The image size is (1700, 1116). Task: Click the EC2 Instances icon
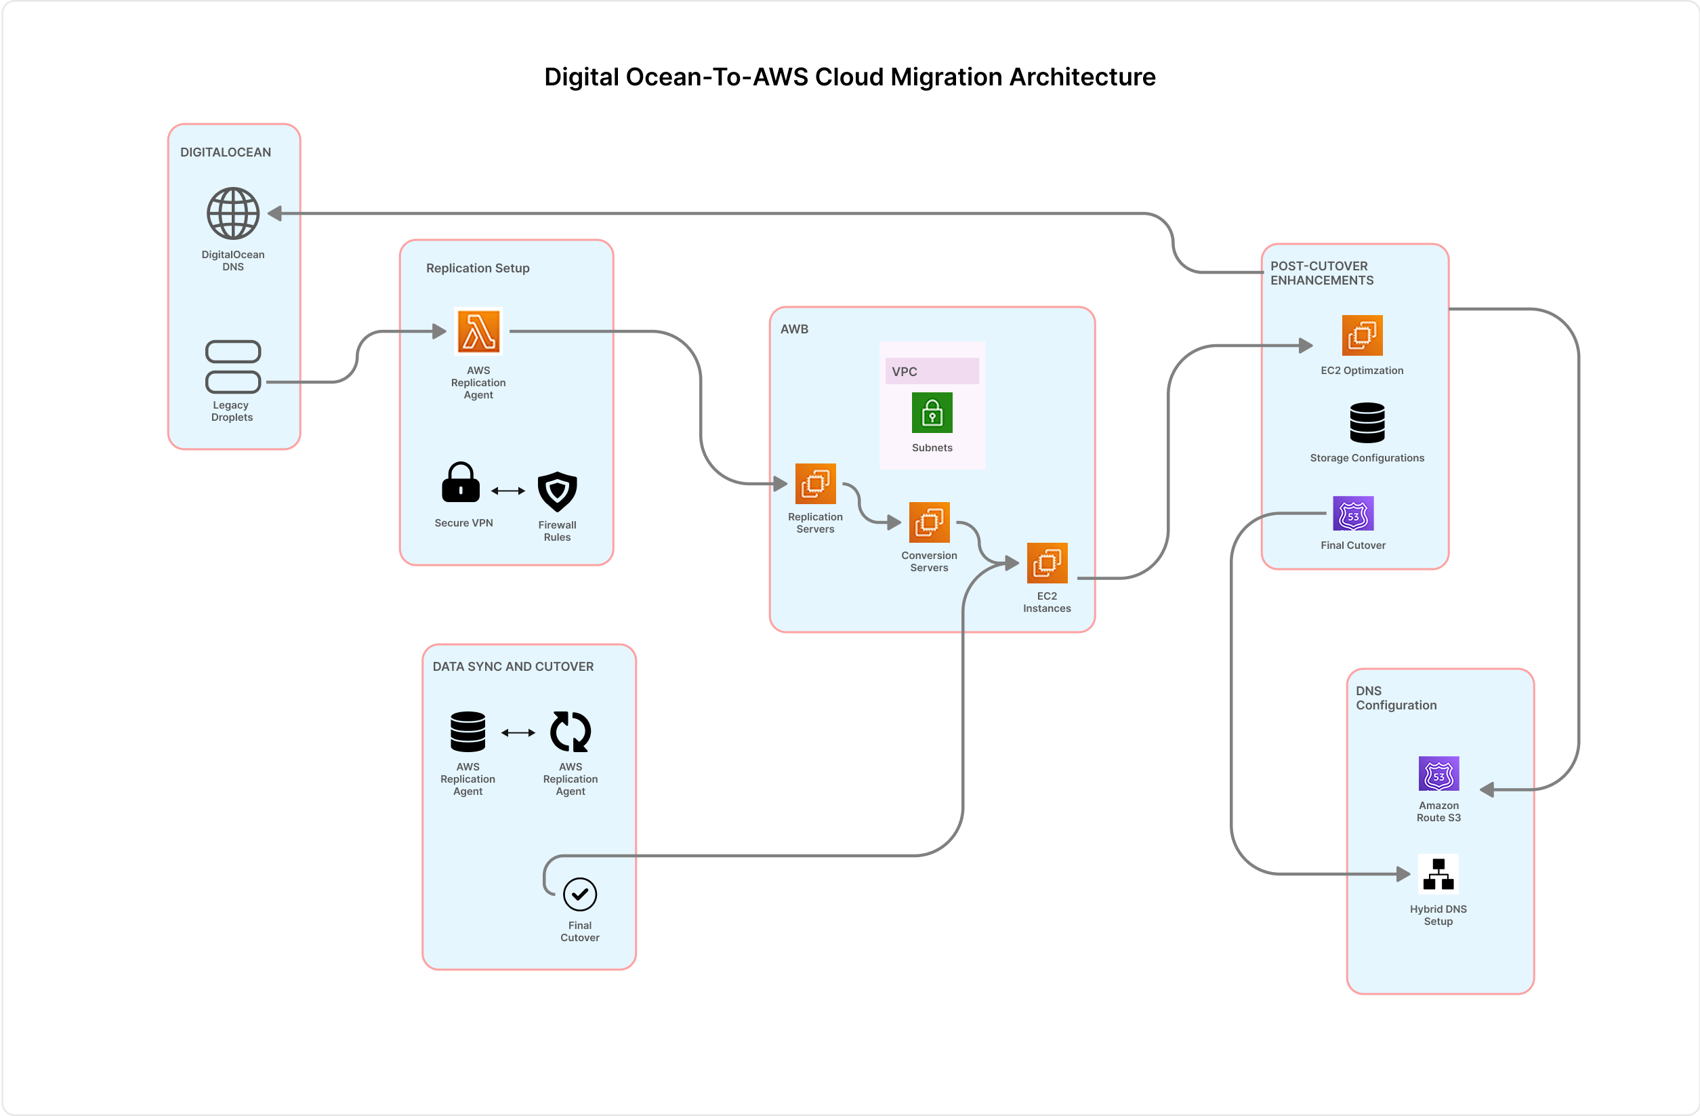(x=1046, y=563)
